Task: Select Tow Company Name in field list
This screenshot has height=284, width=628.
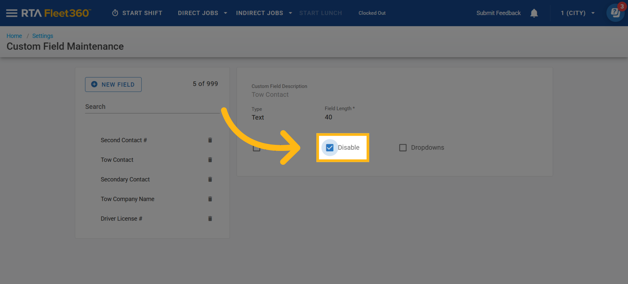Action: [127, 199]
